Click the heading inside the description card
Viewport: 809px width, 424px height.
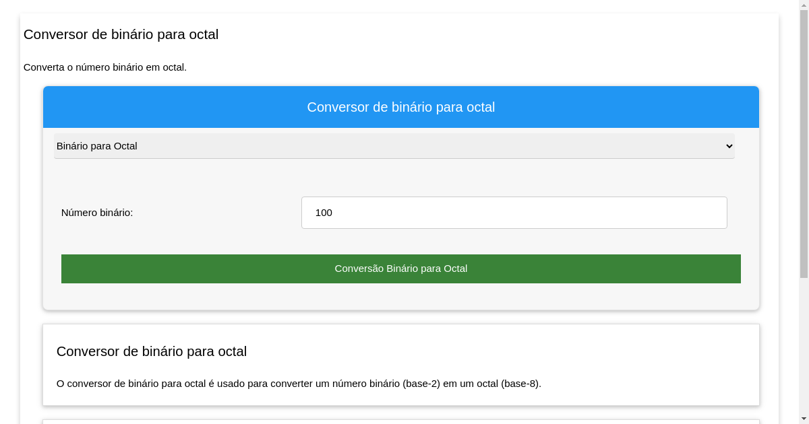[x=152, y=351]
